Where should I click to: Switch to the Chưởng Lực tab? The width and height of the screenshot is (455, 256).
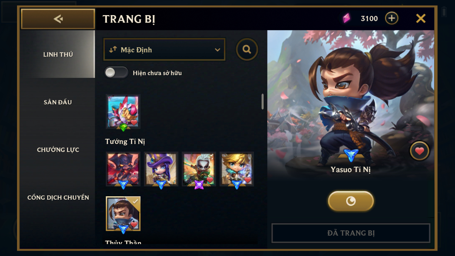tap(58, 150)
